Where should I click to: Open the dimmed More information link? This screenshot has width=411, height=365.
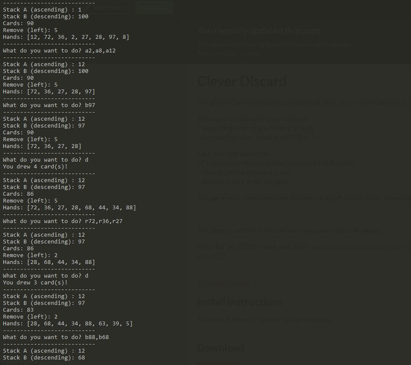click(x=227, y=283)
